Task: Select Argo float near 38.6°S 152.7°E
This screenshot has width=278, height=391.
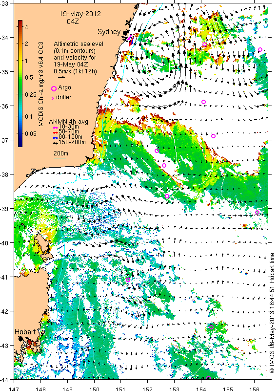Action: tap(167, 196)
